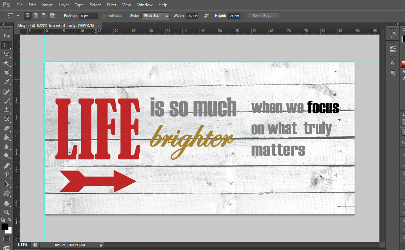Reset default foreground and background colors
Image resolution: width=405 pixels, height=250 pixels.
click(x=3, y=220)
